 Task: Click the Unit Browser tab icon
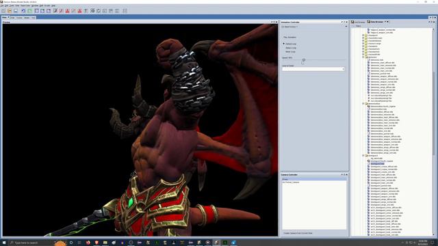(352, 22)
